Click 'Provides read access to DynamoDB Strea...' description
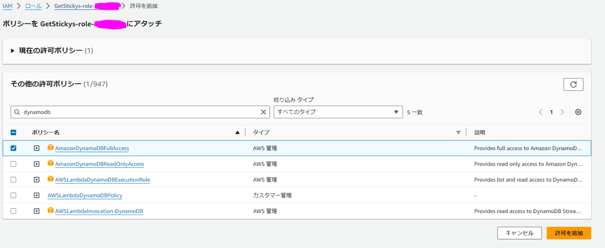Screen dimensions: 605x248 click(528, 211)
